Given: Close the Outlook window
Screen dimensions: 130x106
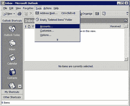Looking at the screenshot, I should click(x=127, y=3).
